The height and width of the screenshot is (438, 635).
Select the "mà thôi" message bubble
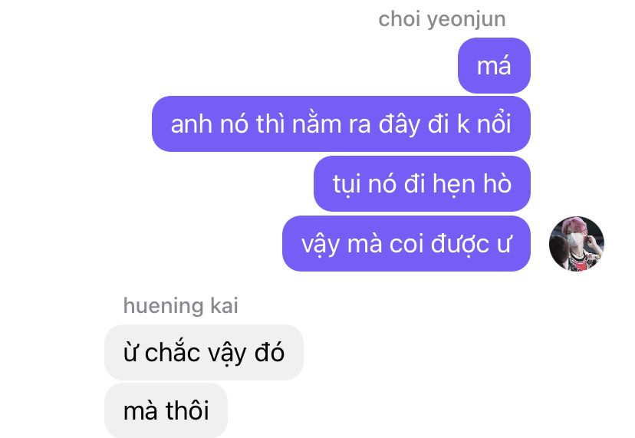[166, 410]
